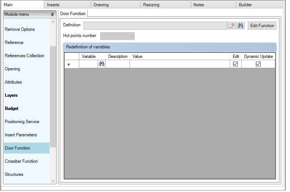Click the Description column header
Screen dimensions: 290x192
pyautogui.click(x=117, y=56)
